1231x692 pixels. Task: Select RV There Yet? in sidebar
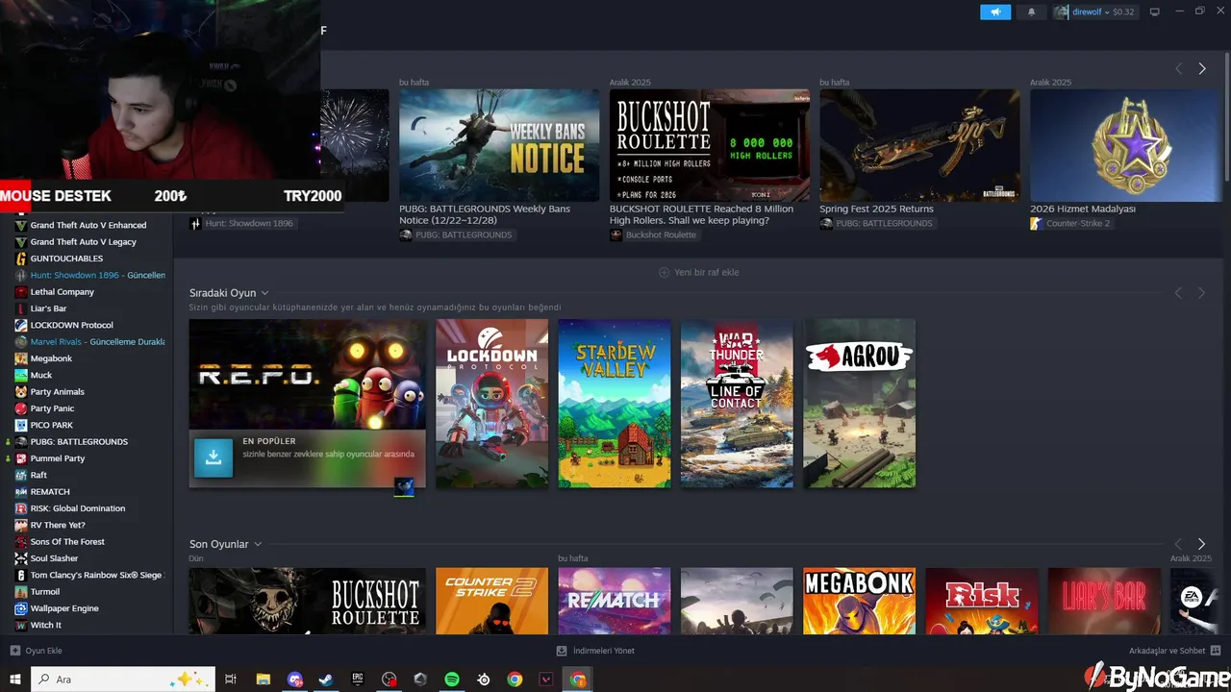pos(58,525)
